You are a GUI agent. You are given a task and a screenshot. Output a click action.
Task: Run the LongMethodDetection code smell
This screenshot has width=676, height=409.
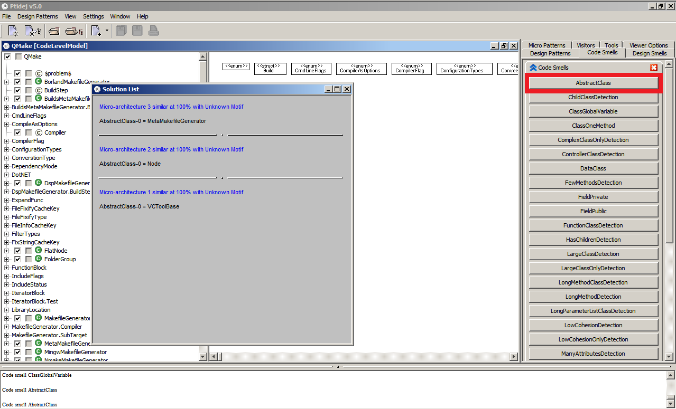[x=593, y=296]
